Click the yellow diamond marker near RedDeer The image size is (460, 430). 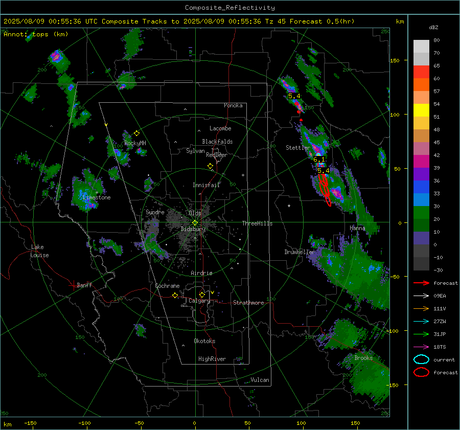[x=210, y=166]
